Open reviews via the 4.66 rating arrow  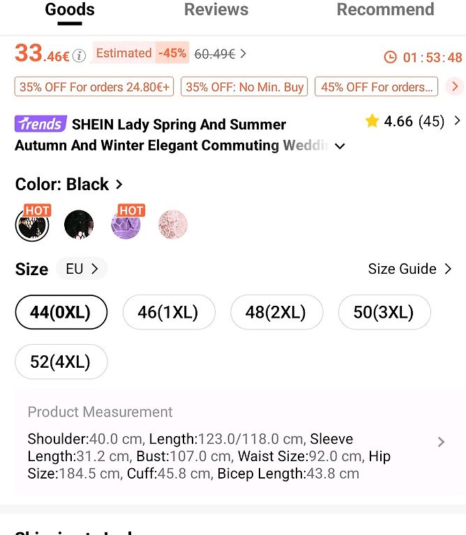pos(457,121)
